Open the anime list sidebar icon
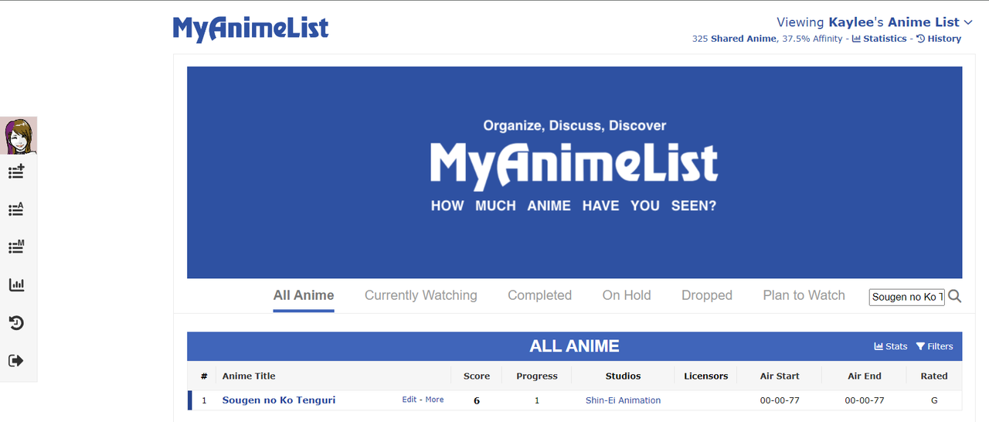The width and height of the screenshot is (989, 422). coord(16,209)
